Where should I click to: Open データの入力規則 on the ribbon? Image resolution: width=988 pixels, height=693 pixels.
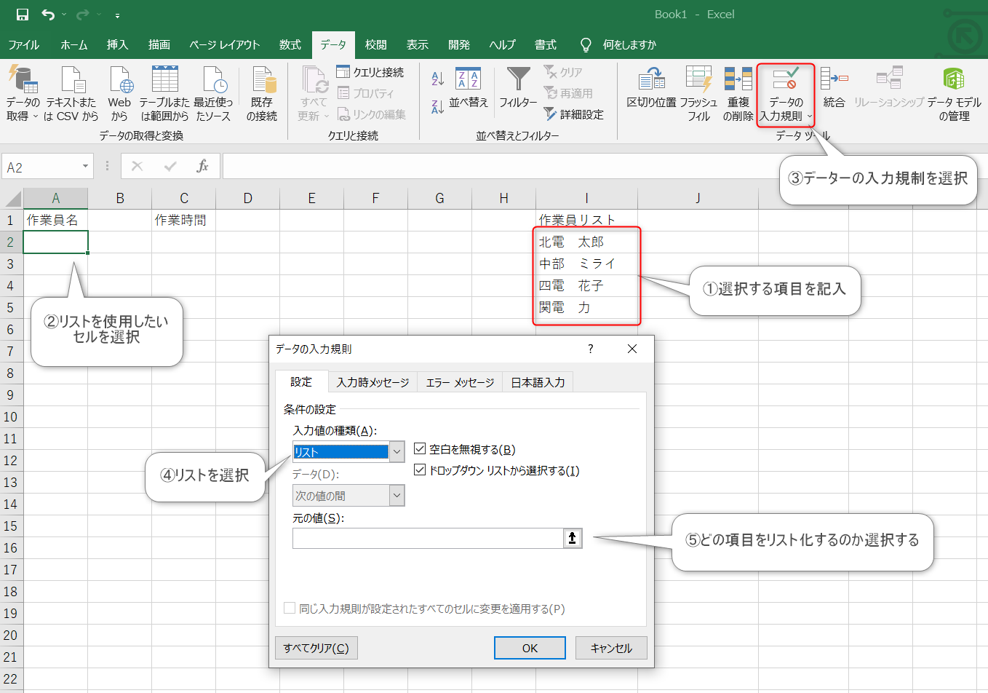coord(784,93)
